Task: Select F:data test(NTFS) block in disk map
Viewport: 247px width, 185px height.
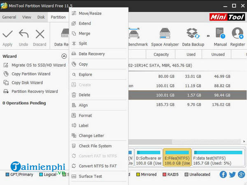Action: click(218, 157)
